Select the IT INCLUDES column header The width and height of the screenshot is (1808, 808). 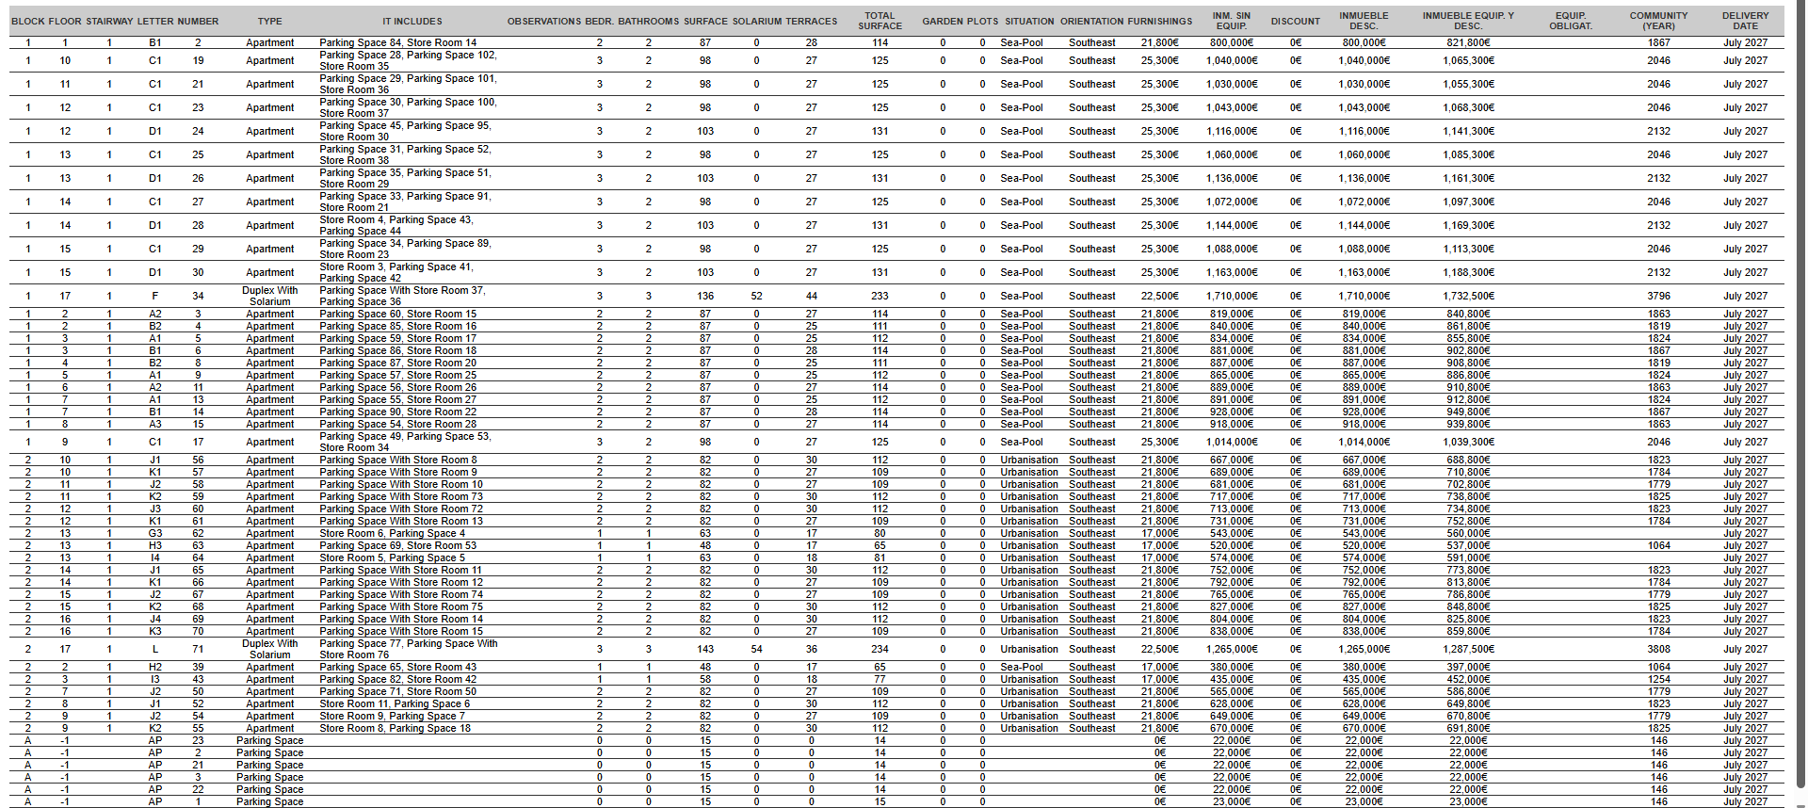point(412,21)
